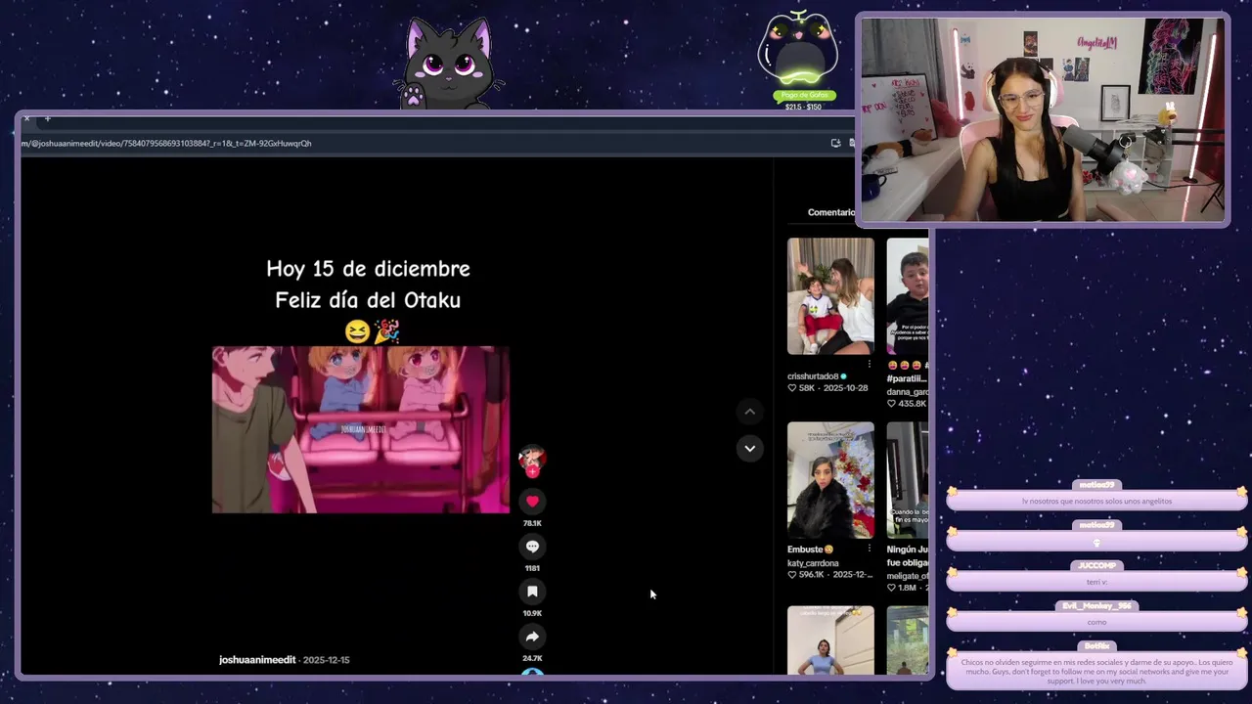1252x704 pixels.
Task: Follow creator via the plus avatar badge
Action: (x=532, y=471)
